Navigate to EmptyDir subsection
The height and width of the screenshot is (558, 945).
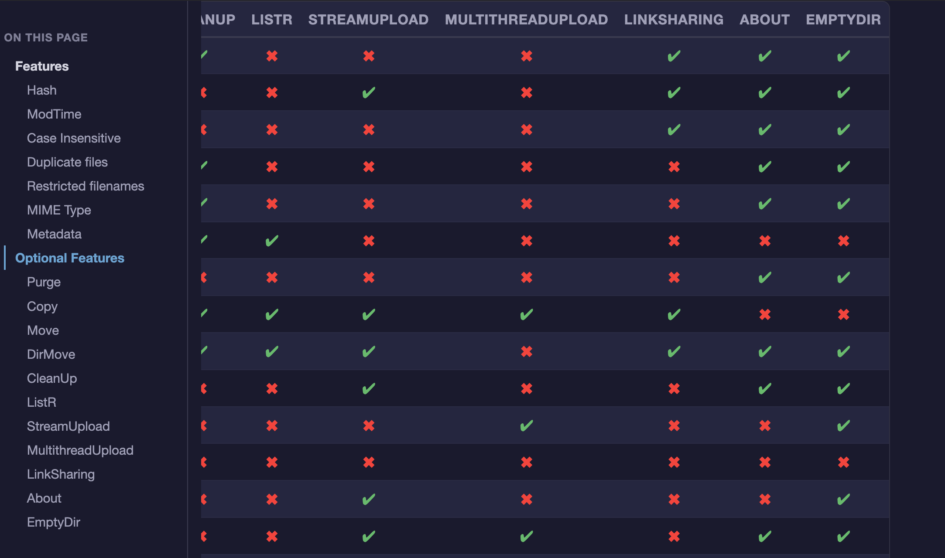click(x=54, y=522)
